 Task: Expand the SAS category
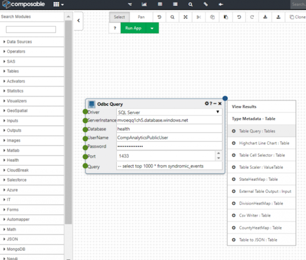[32, 61]
